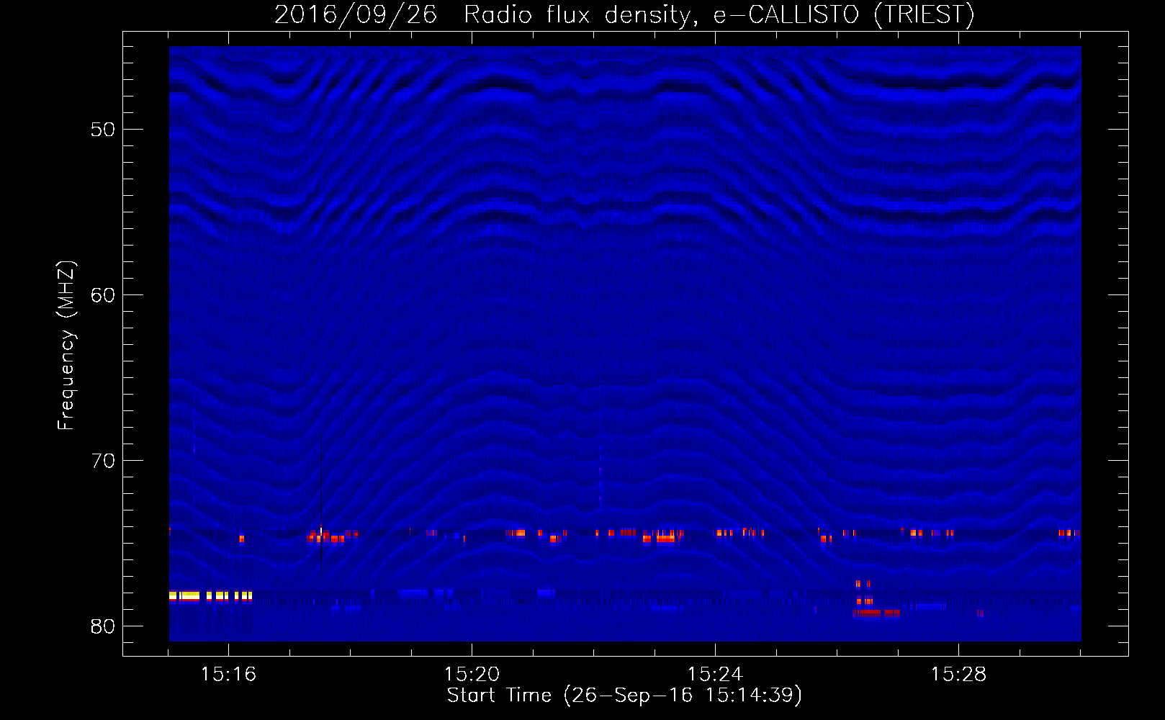Click the 'Start Time (26-Sep-16 15:14:39)' label
This screenshot has height=720, width=1165.
[x=624, y=696]
